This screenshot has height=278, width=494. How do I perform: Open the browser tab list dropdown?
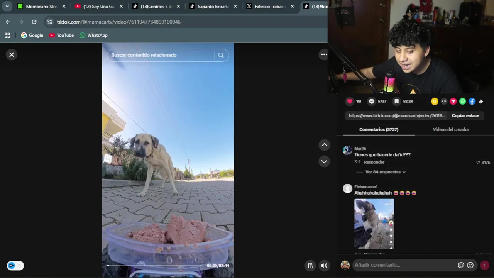(7, 7)
